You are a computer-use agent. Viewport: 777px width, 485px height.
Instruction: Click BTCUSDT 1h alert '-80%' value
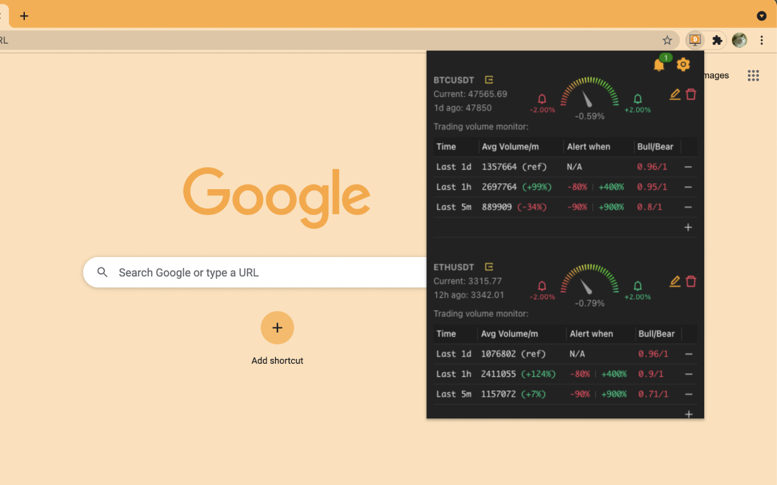[x=577, y=187]
